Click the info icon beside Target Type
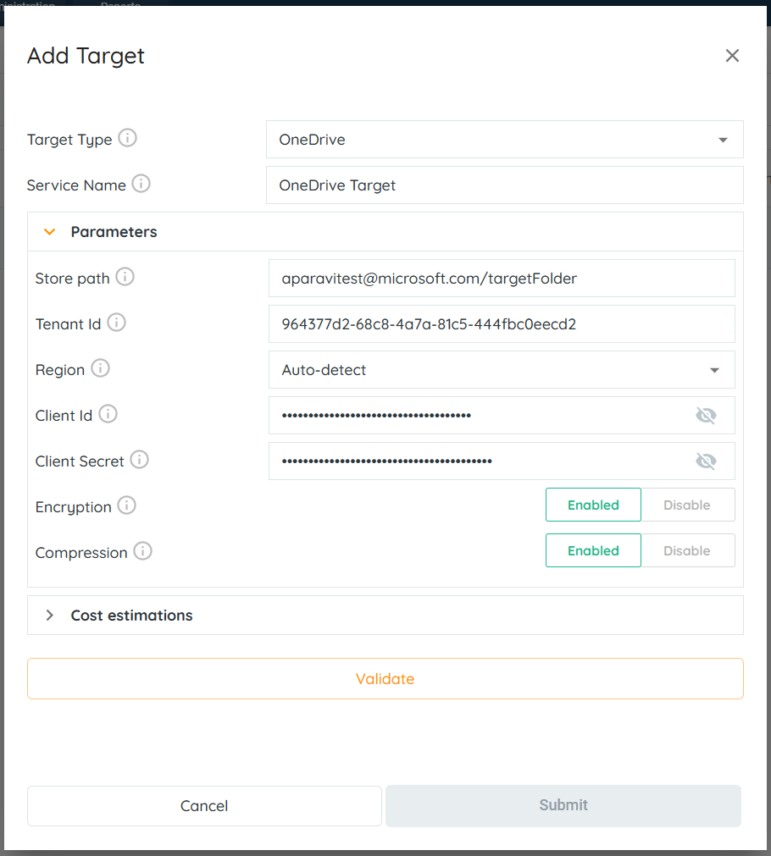This screenshot has width=771, height=856. pos(127,138)
